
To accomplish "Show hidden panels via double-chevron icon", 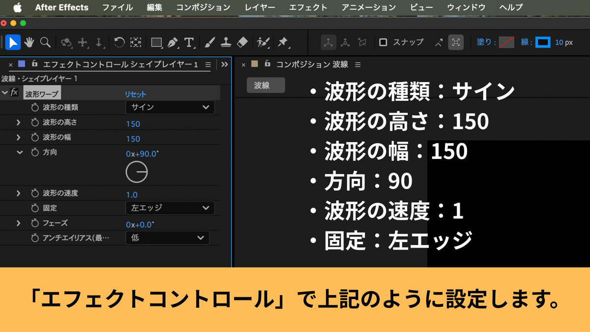I will [225, 64].
